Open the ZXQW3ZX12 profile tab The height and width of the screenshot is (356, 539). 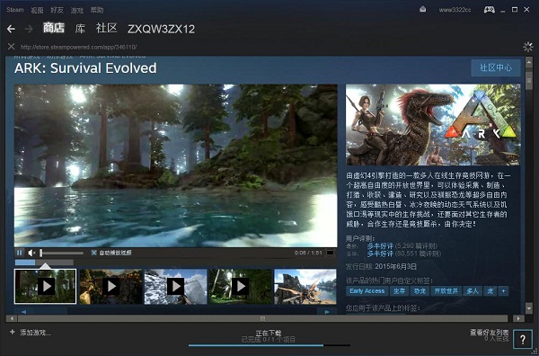(x=161, y=29)
